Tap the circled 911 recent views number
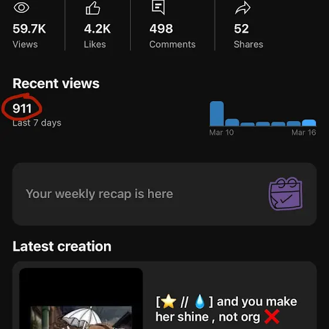This screenshot has width=329, height=329. 22,109
